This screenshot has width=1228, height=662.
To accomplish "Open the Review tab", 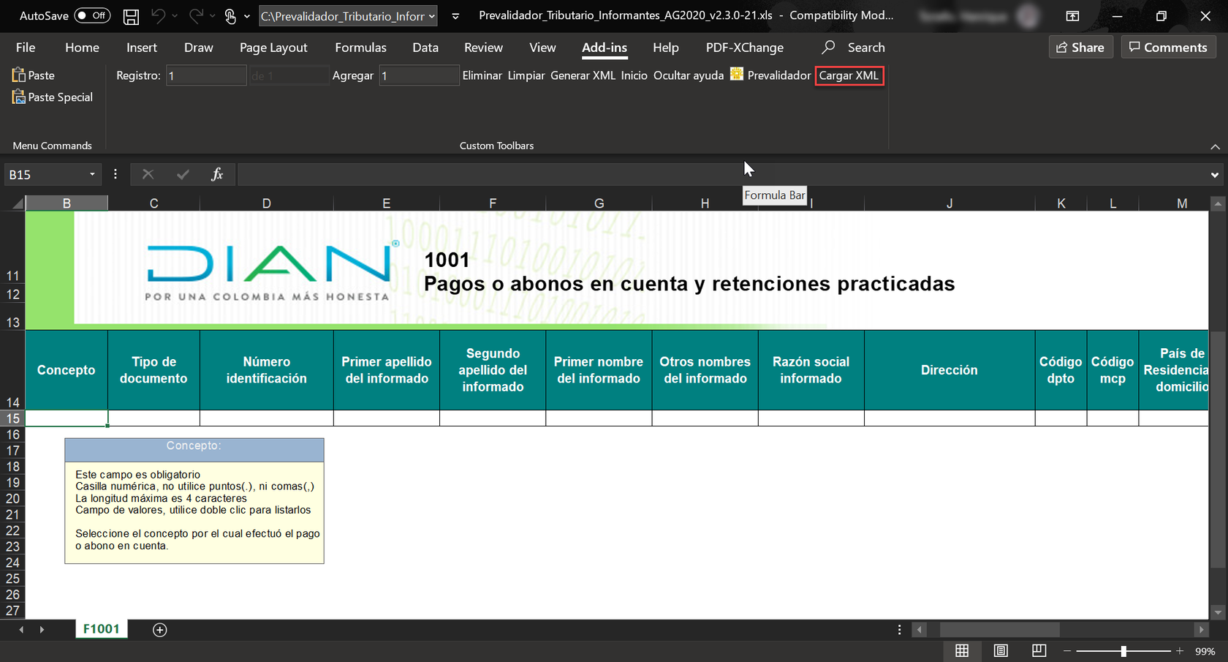I will (483, 48).
